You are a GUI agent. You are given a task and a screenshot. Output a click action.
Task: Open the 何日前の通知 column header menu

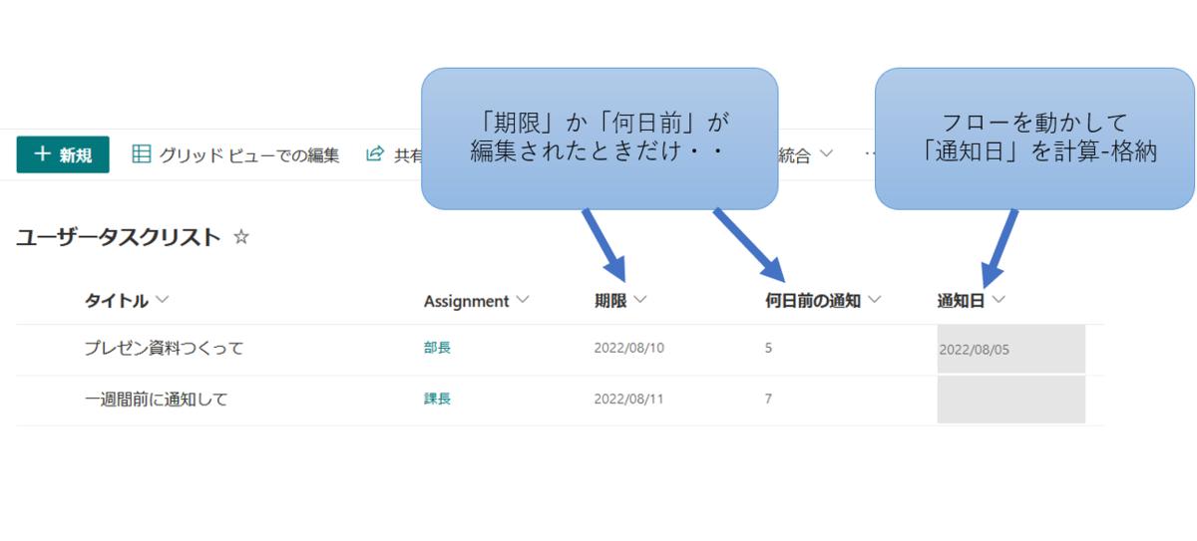coord(823,300)
